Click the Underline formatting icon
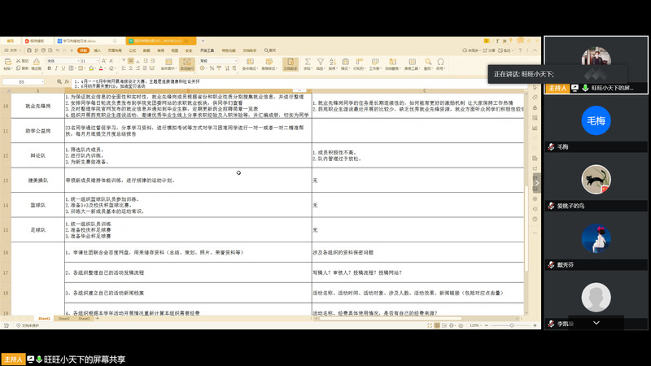651x366 pixels. coord(63,69)
